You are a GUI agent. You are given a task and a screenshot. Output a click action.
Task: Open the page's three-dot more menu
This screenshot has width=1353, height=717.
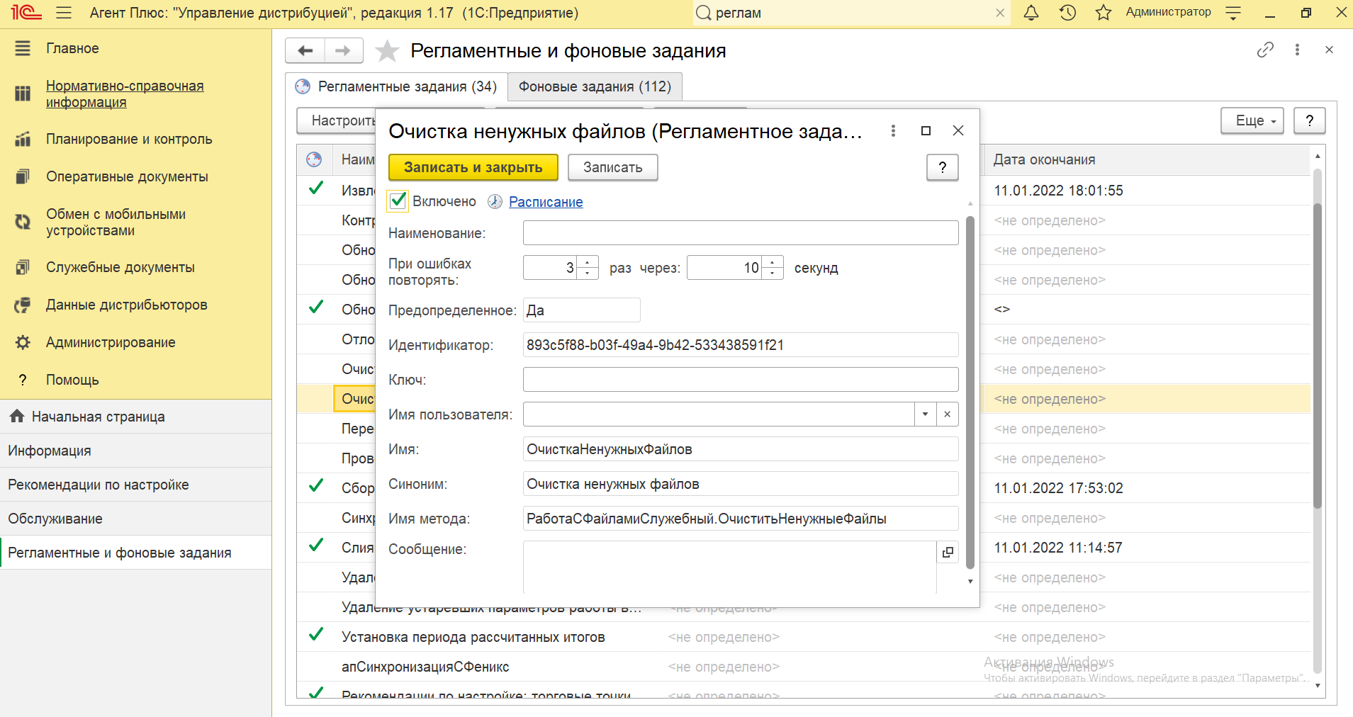(x=1297, y=50)
